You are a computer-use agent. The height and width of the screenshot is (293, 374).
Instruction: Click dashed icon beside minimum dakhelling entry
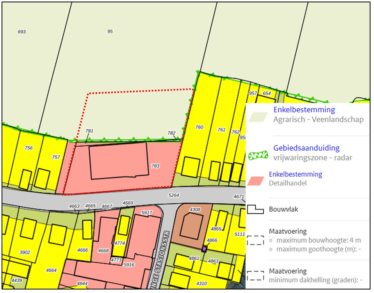255,275
